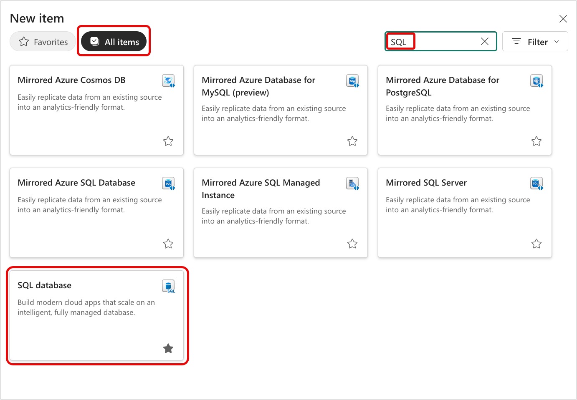Close the New item dialog

point(563,19)
